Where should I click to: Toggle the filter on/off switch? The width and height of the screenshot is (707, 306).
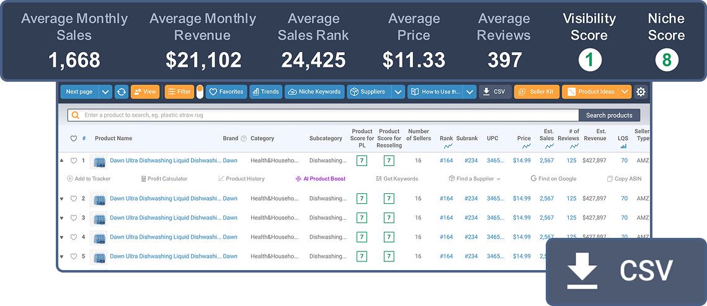pyautogui.click(x=200, y=92)
